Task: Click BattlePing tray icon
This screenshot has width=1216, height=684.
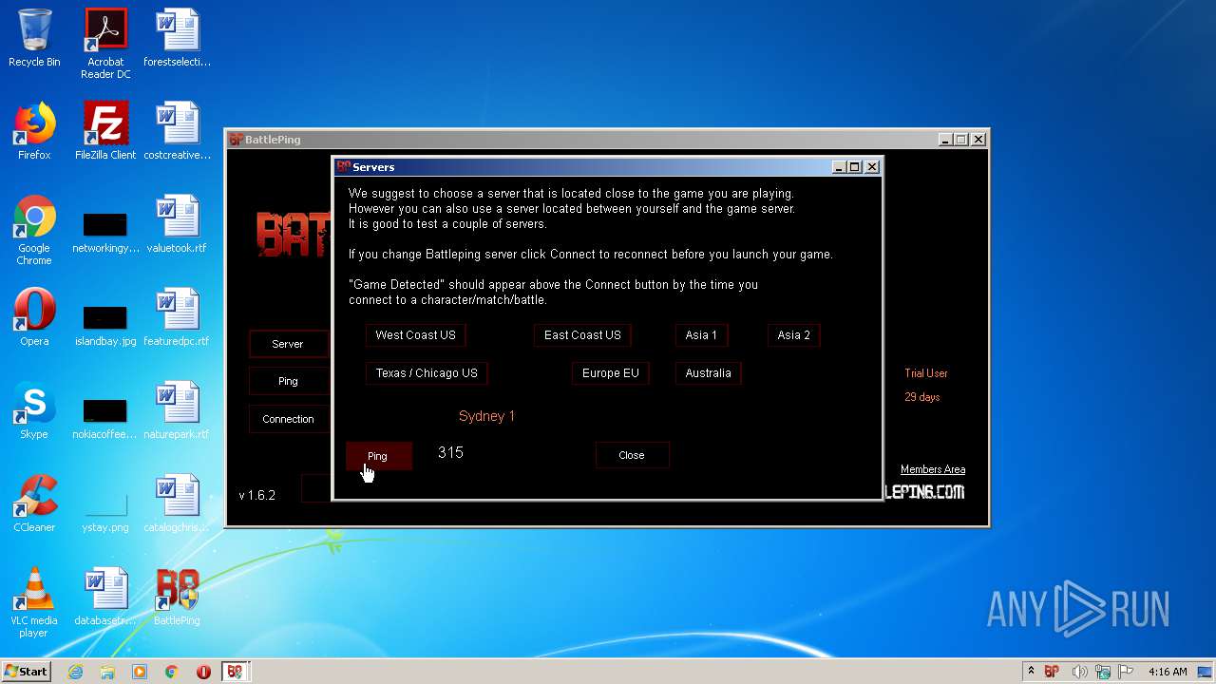Action: click(1052, 672)
